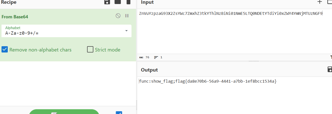Click the load recipe folder icon
The height and width of the screenshot is (114, 332).
(x=118, y=2)
